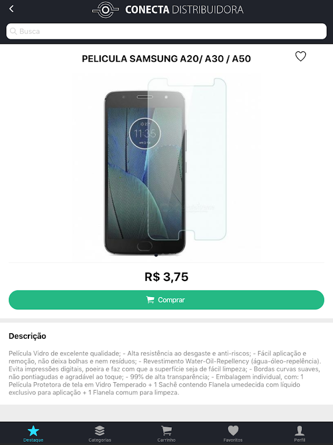
Task: Go back using the top-left arrow
Action: click(11, 9)
